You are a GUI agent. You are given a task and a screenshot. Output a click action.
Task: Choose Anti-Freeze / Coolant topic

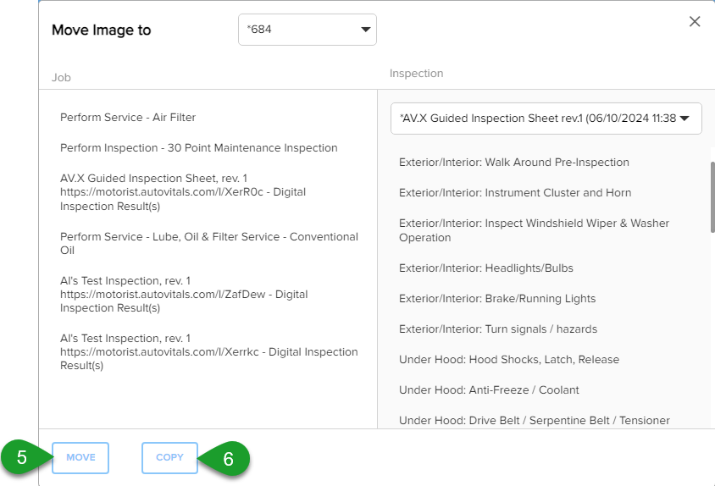[489, 389]
